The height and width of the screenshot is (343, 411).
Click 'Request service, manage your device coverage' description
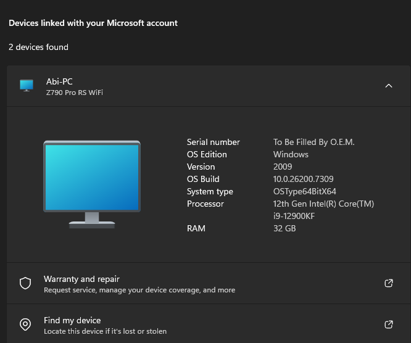pos(139,290)
